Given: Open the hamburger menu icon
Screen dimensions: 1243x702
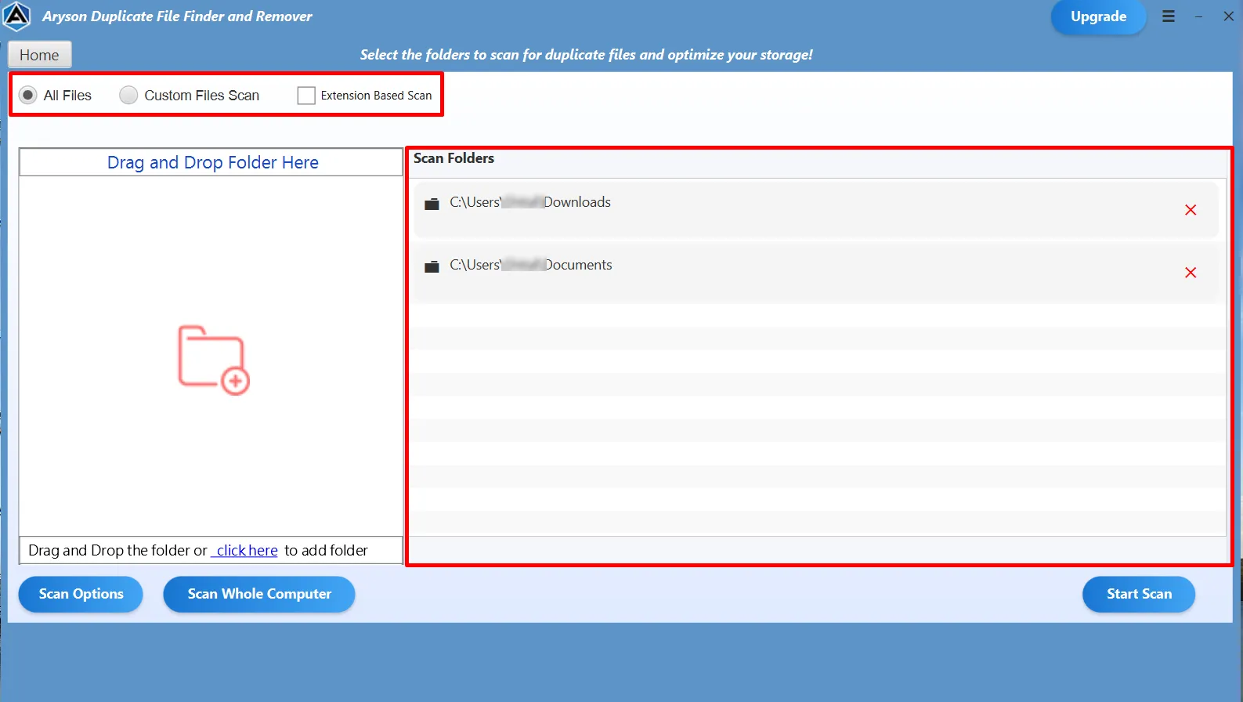Looking at the screenshot, I should 1168,16.
